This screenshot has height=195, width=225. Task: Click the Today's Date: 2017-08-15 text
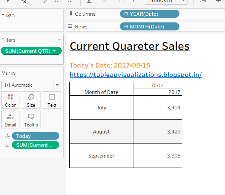[110, 65]
